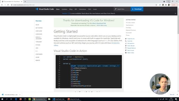Go back using browser back arrow

coord(2,5)
